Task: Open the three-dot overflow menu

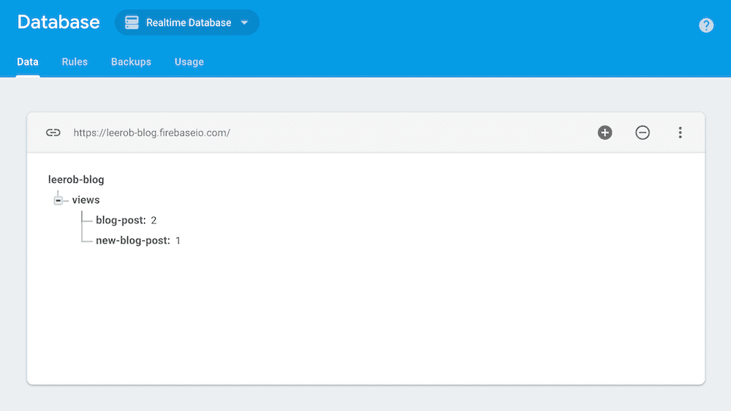Action: pyautogui.click(x=680, y=132)
